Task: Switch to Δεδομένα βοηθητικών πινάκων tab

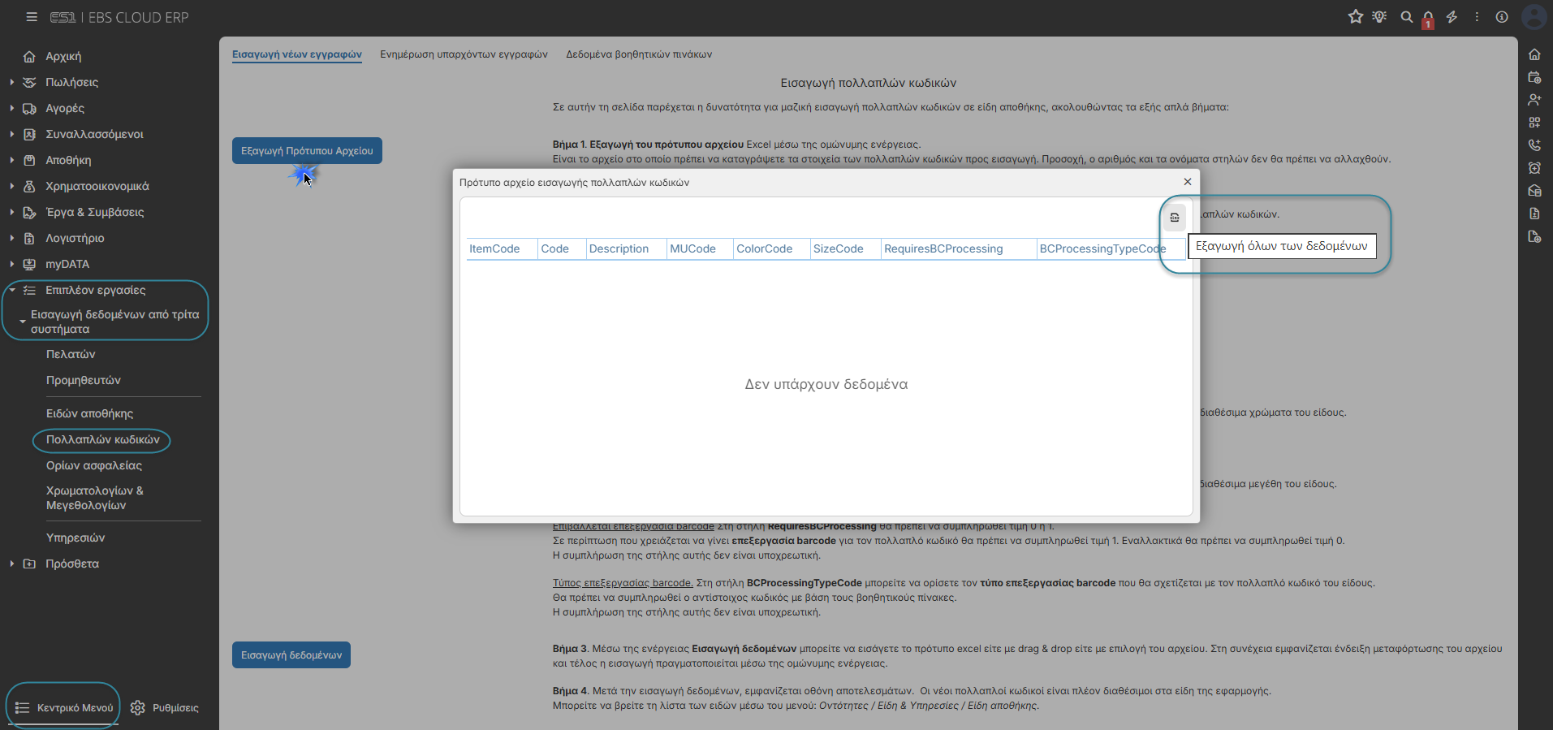Action: (x=639, y=54)
